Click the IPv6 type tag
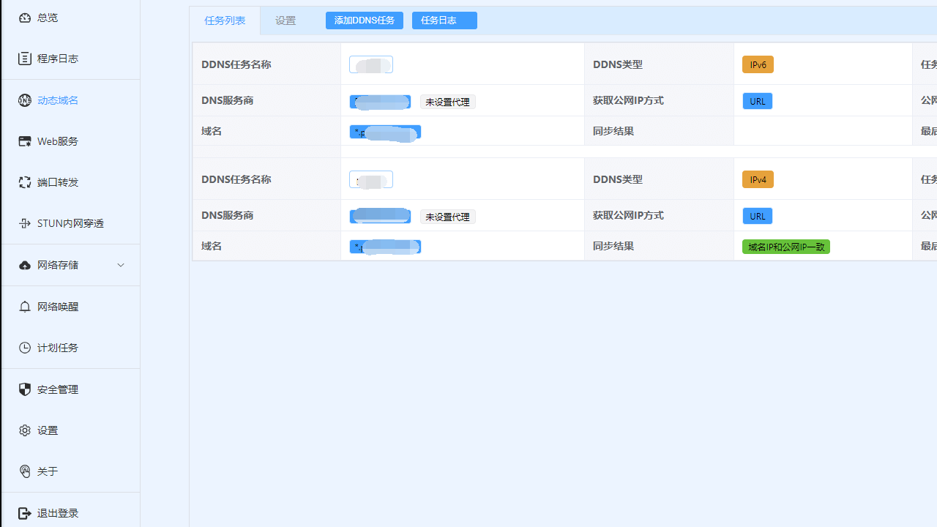The image size is (937, 527). [x=758, y=64]
